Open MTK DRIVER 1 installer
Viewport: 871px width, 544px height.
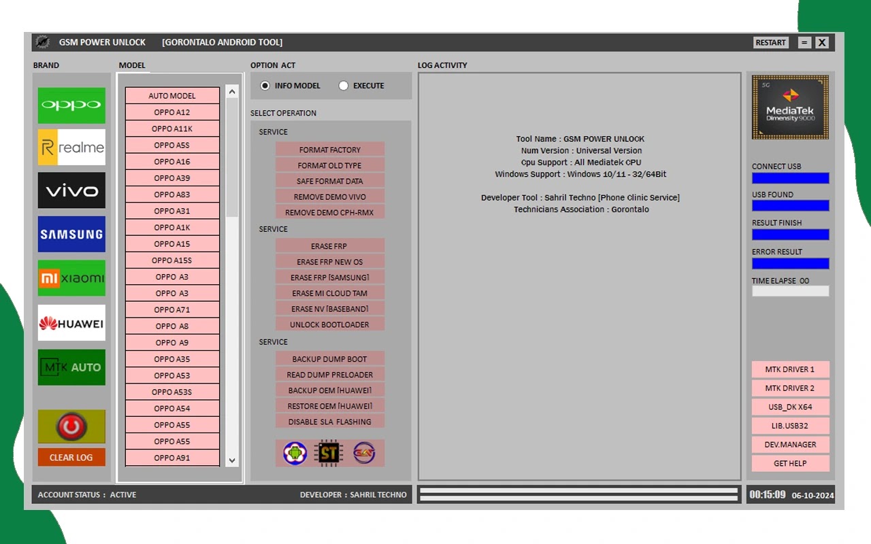click(790, 369)
